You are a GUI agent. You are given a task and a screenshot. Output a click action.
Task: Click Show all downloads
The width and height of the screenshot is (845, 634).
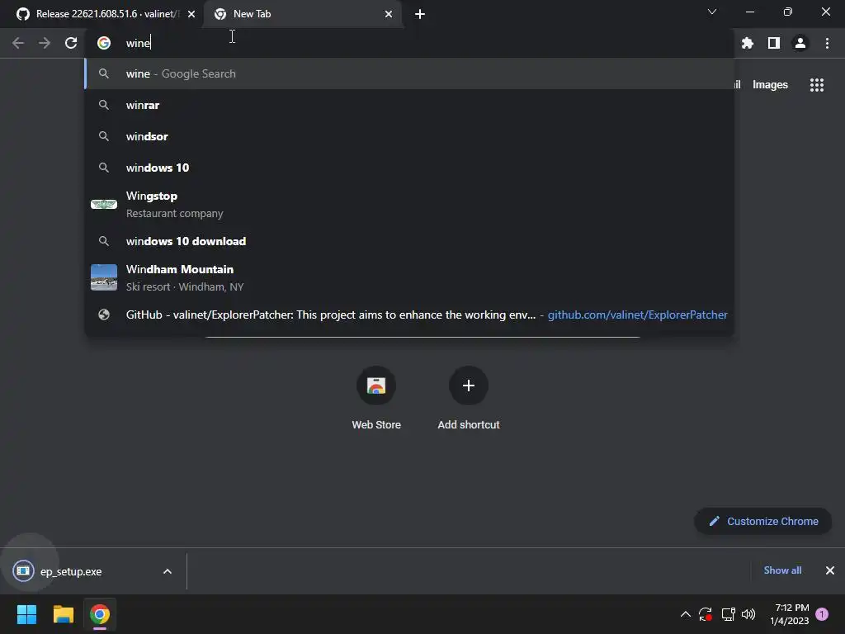pos(782,570)
